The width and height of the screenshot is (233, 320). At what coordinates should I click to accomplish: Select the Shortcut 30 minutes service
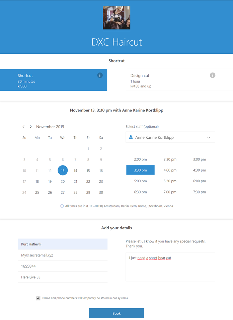point(54,80)
